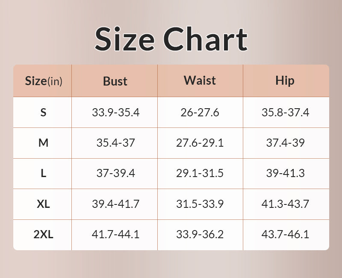Click waist value 27.6-29.1
342x278 pixels.
click(x=200, y=143)
